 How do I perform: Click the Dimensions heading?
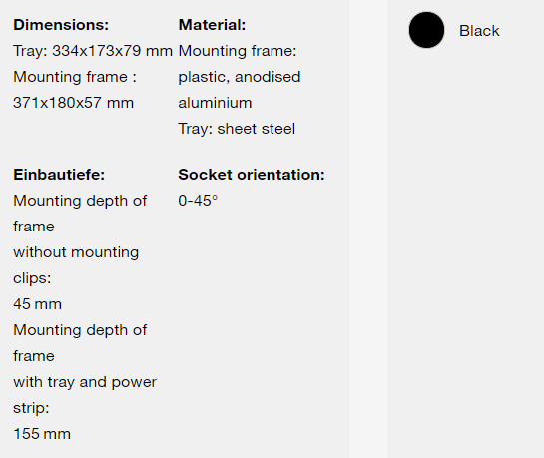(61, 25)
